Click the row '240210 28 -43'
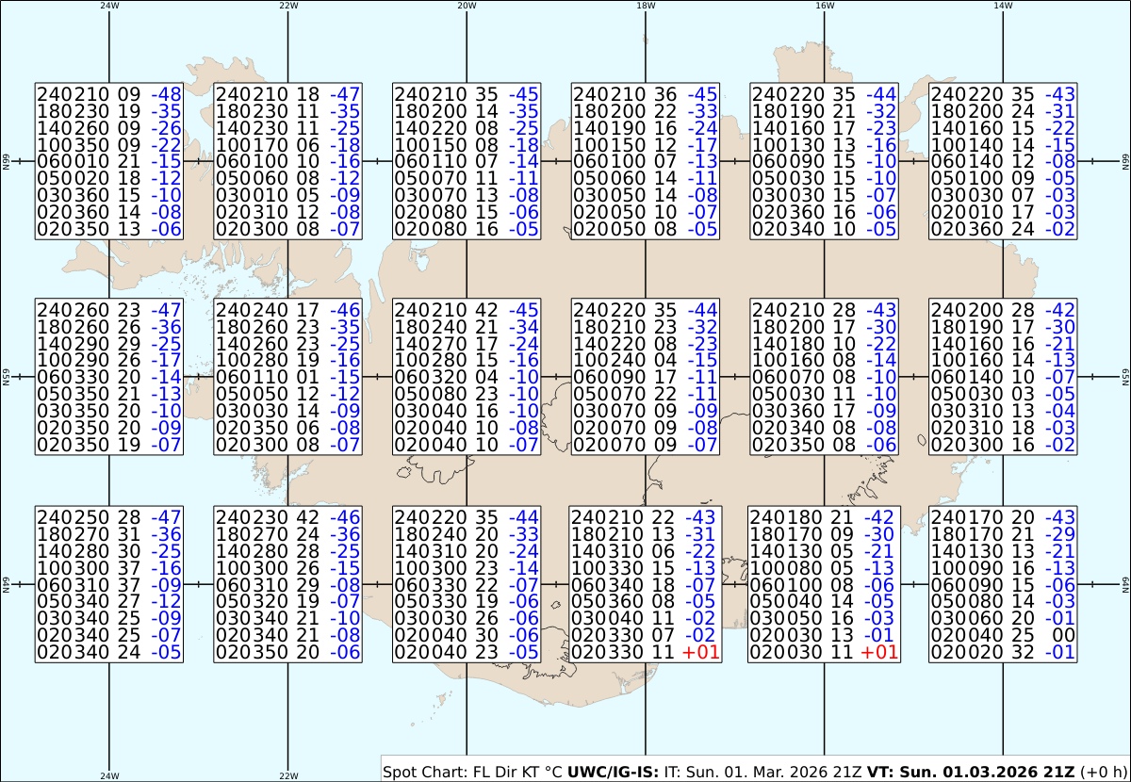Screen dimensions: 1131x782 (825, 309)
